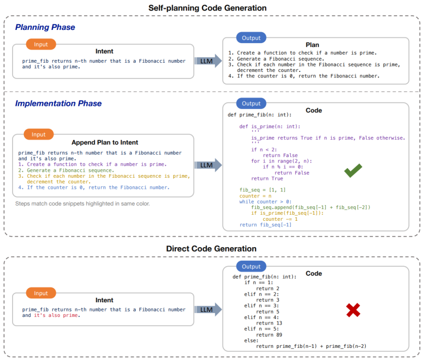Click the 'elif n == 3:' line
Image resolution: width=421 pixels, height=360 pixels.
[x=261, y=306]
